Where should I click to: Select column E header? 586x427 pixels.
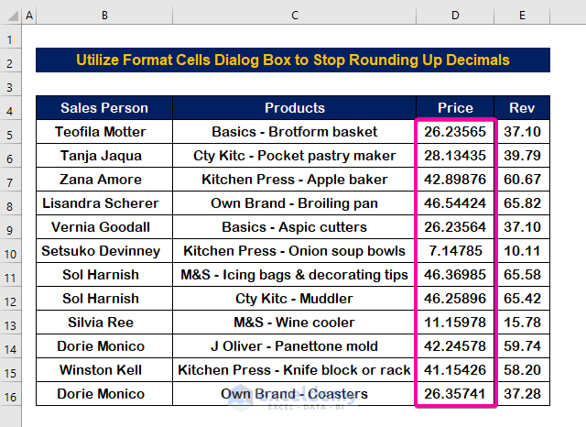(523, 16)
